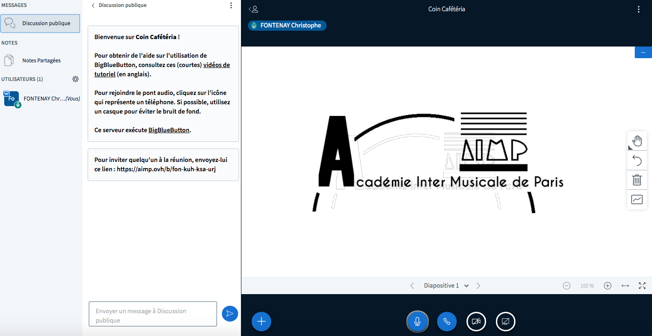652x336 pixels.
Task: Clear all annotations with trash icon
Action: (637, 180)
